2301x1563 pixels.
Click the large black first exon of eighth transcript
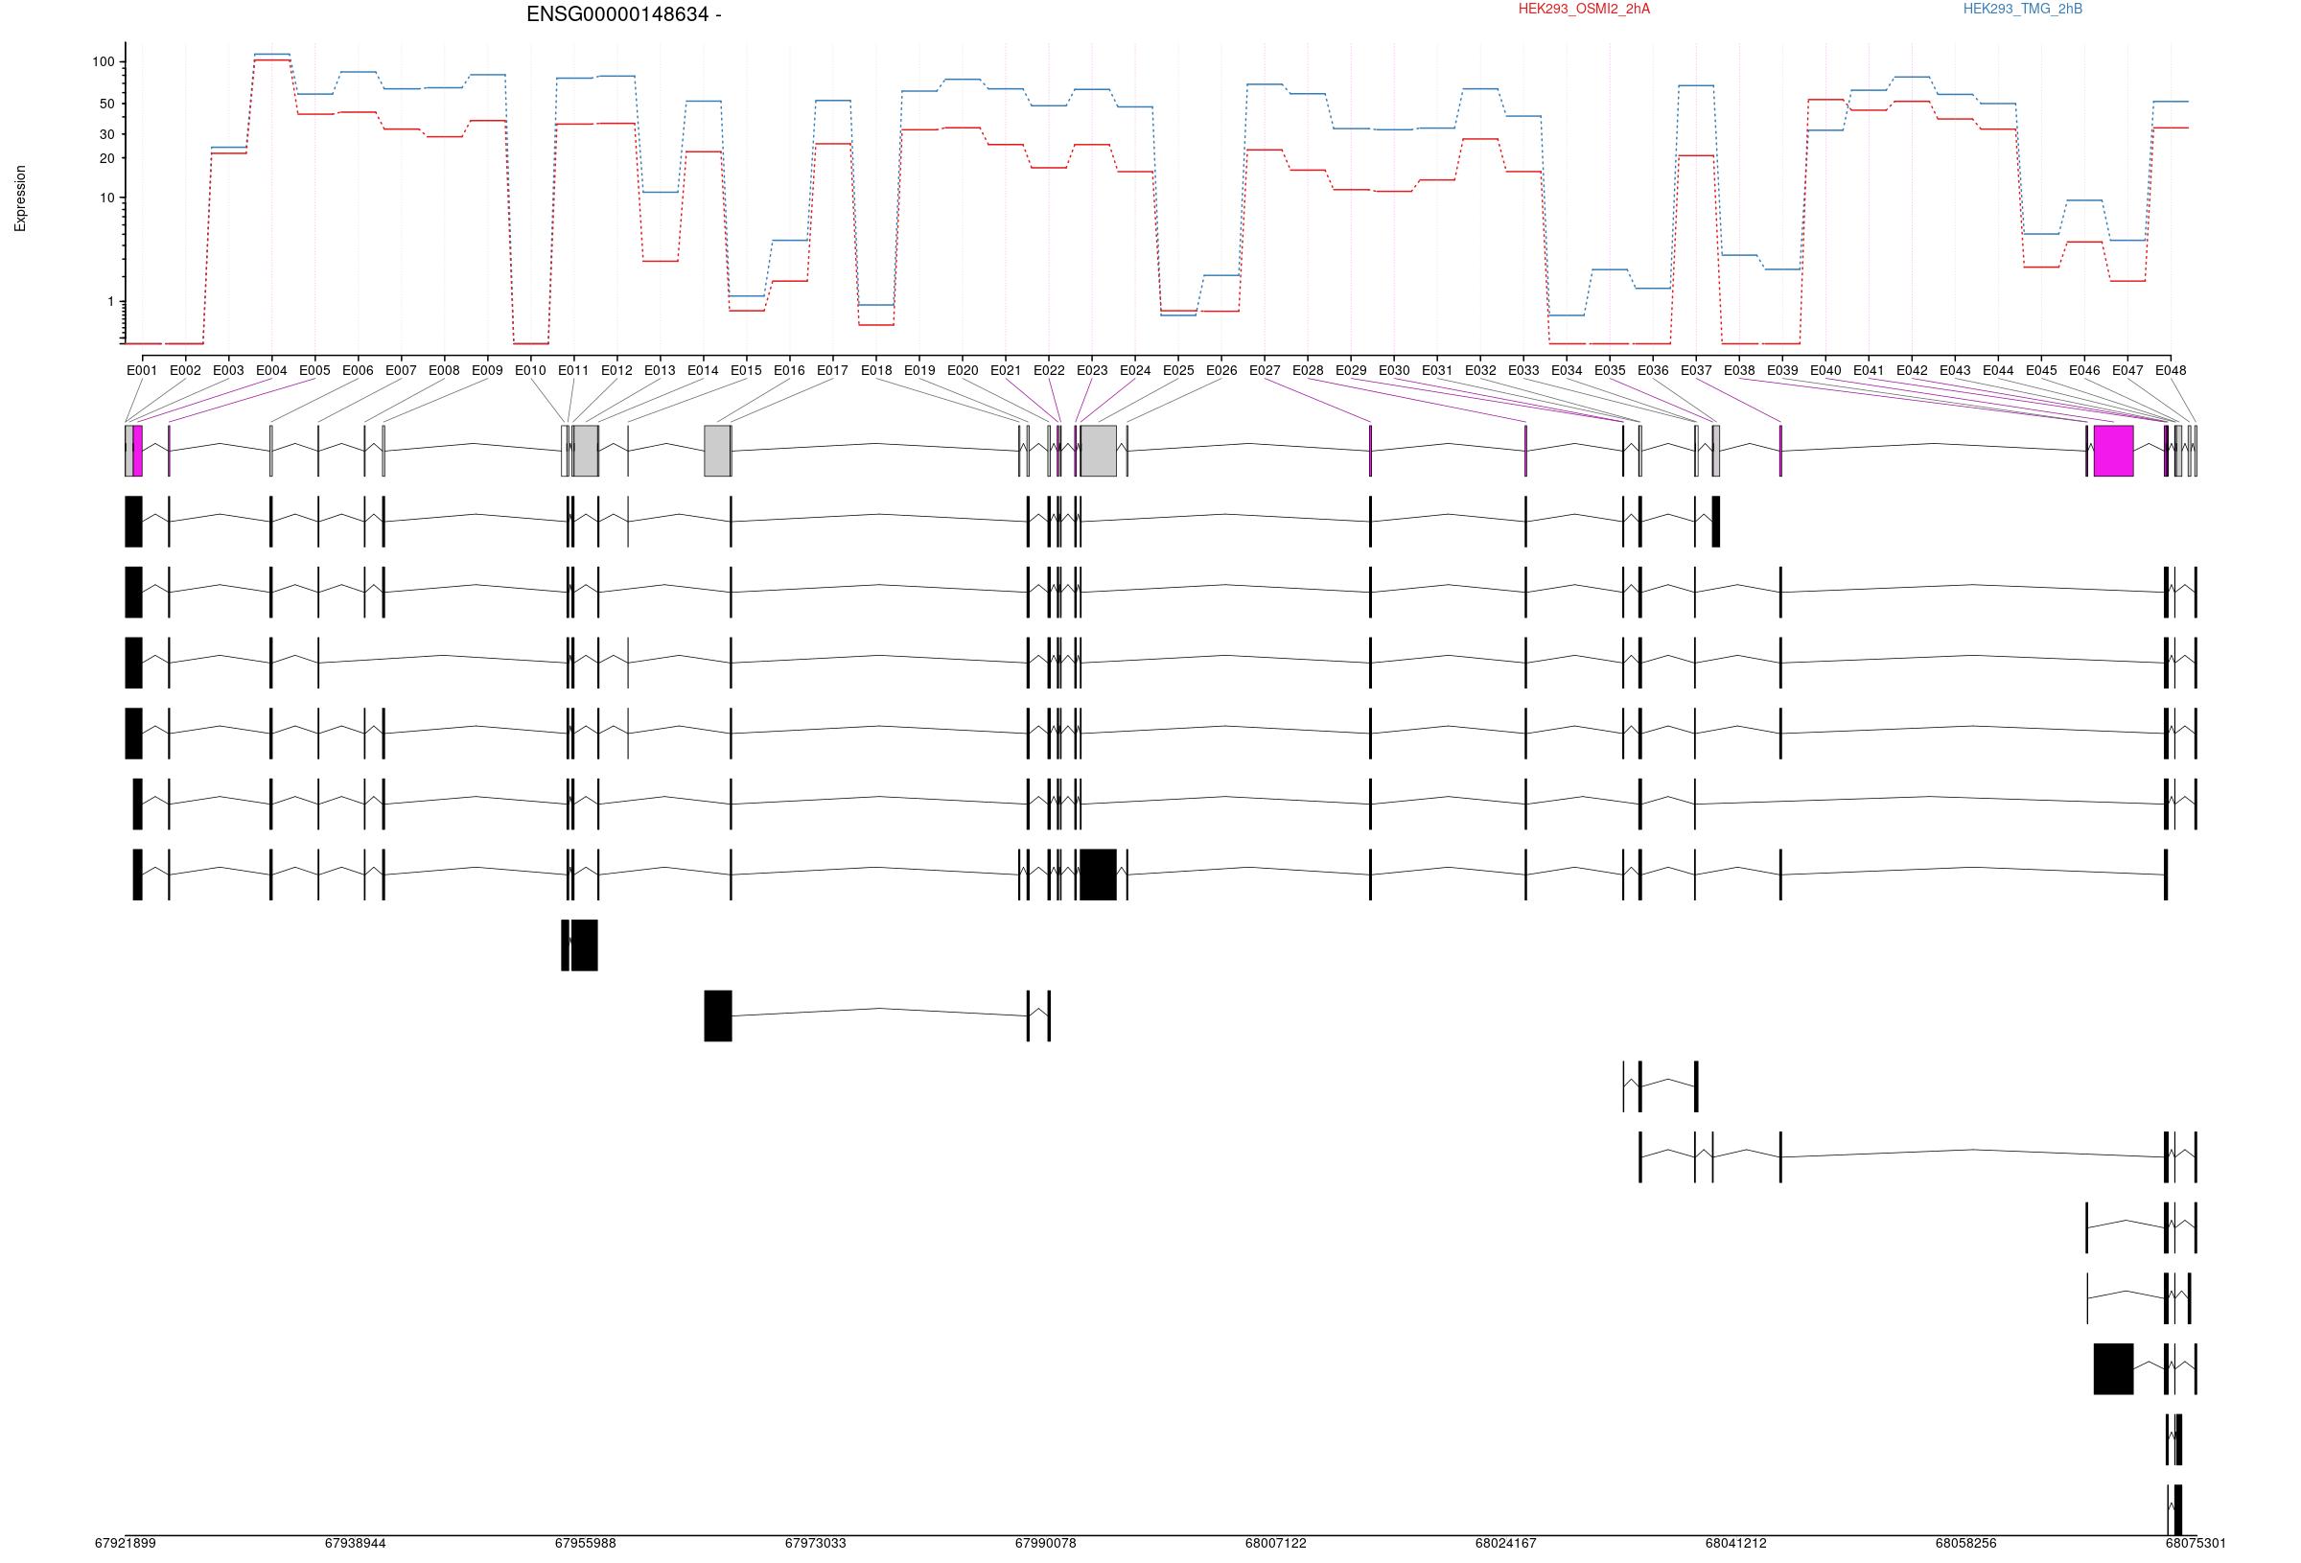click(x=718, y=1016)
